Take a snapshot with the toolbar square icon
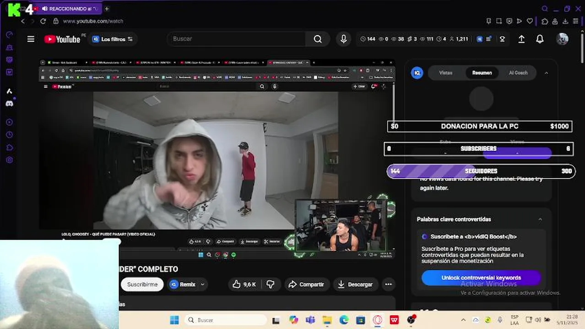585x329 pixels. [499, 21]
